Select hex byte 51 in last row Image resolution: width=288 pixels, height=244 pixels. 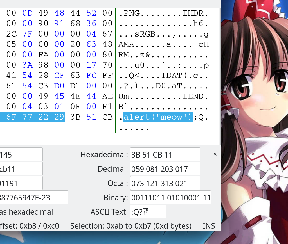91,117
